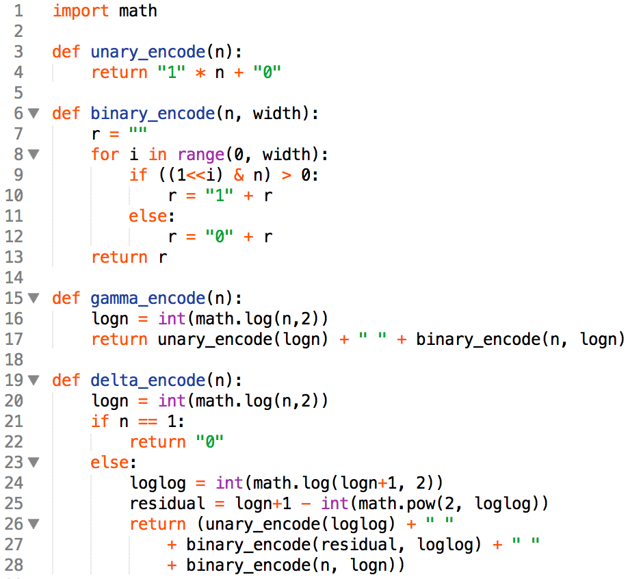Click line number 4 in the gutter
The height and width of the screenshot is (579, 628).
click(18, 73)
